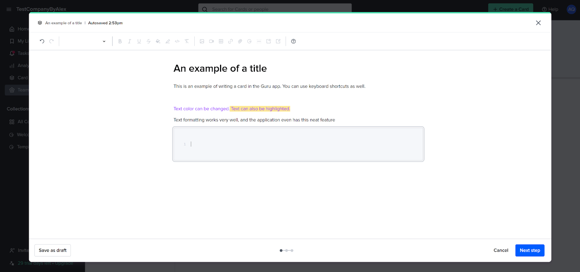Apply strikethrough formatting

pyautogui.click(x=149, y=41)
